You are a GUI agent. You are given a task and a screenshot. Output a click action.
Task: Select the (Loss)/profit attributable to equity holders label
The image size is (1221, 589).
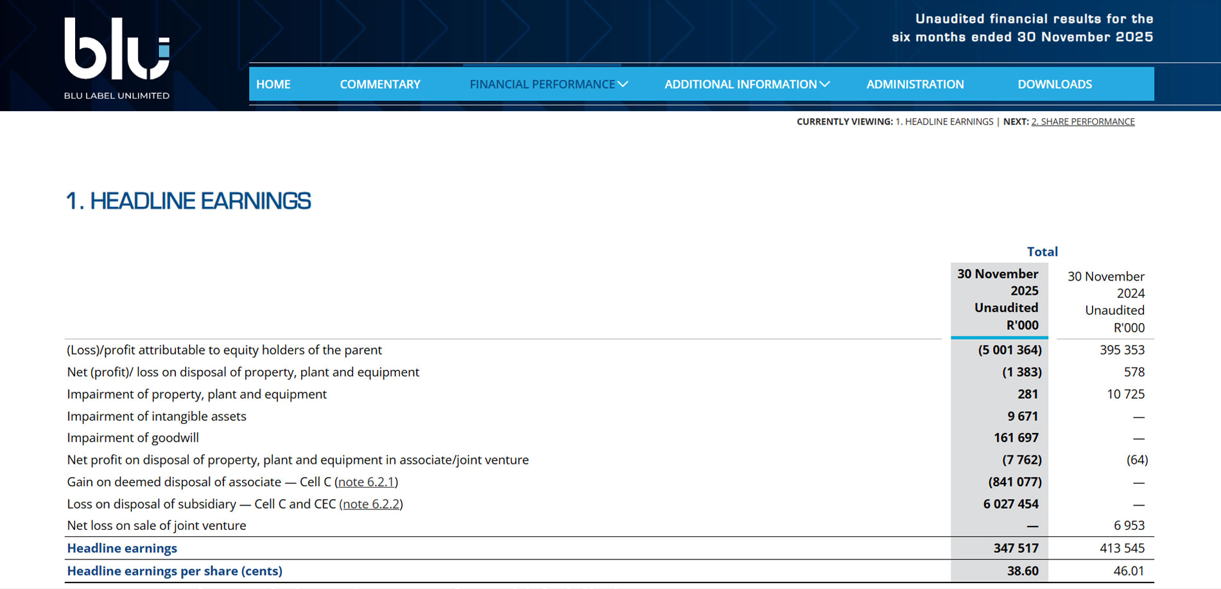(224, 350)
